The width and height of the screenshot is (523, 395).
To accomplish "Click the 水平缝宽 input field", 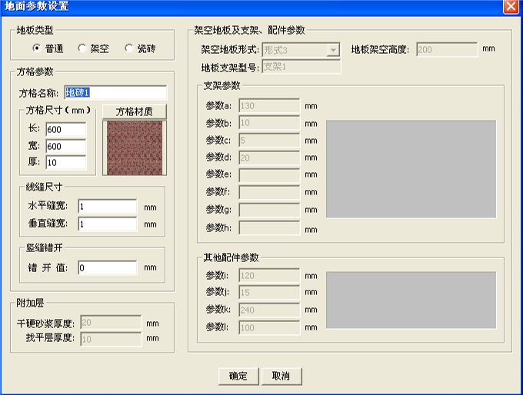I will (108, 207).
